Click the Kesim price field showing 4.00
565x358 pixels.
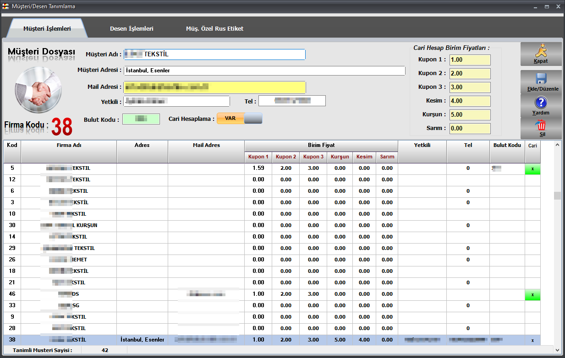point(470,101)
